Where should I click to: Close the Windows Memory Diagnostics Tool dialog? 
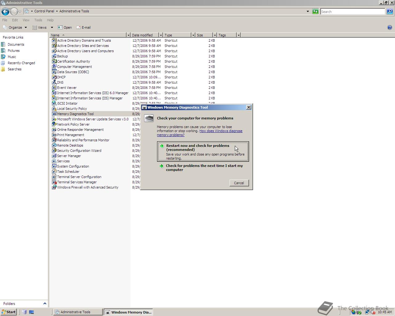(x=249, y=107)
